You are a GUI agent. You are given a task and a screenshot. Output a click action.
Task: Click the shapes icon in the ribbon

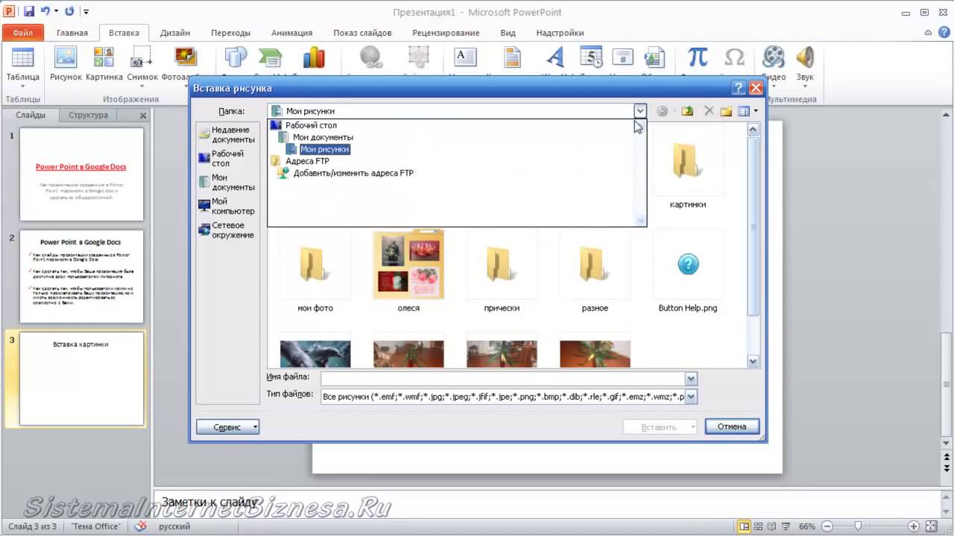(x=236, y=57)
